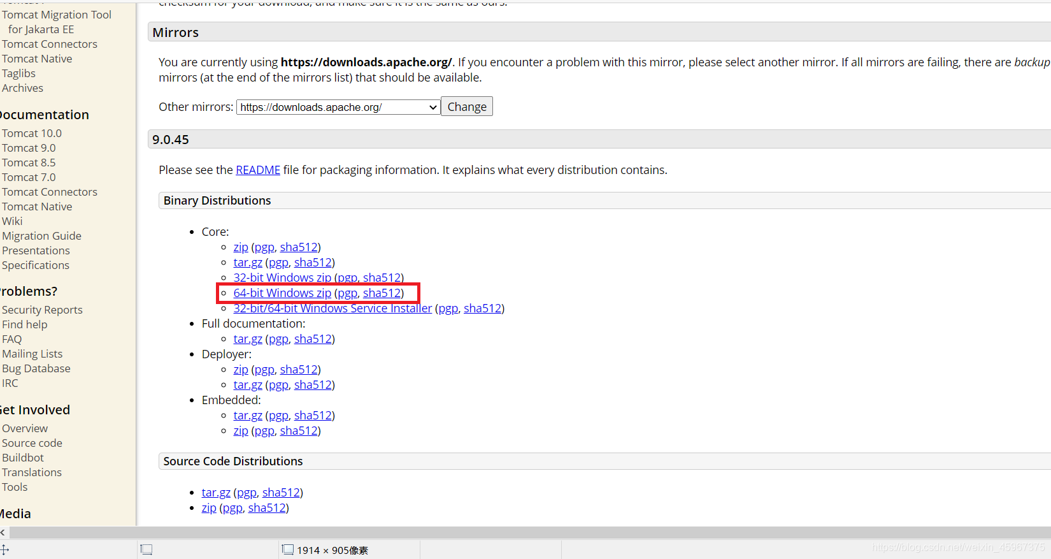Open the Wiki link
Image resolution: width=1051 pixels, height=559 pixels.
pyautogui.click(x=12, y=221)
